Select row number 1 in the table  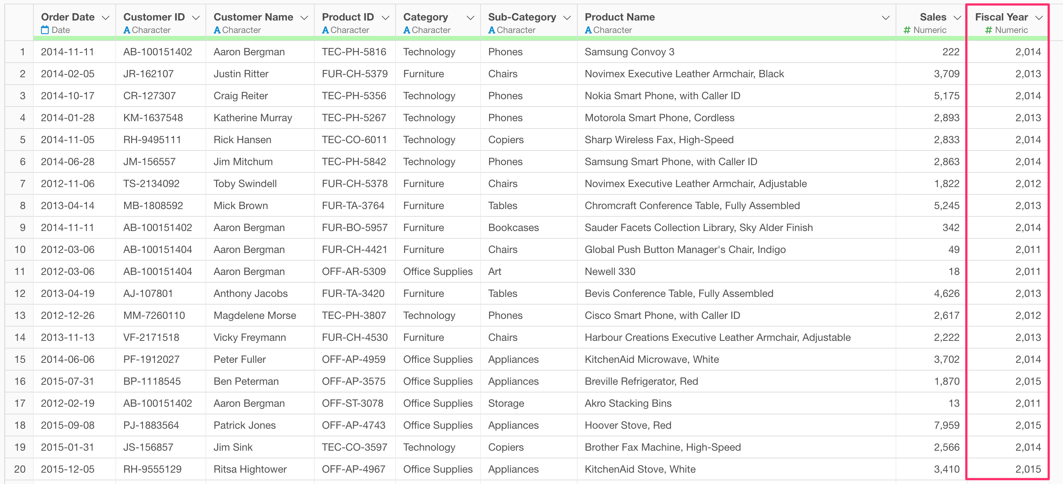tap(22, 52)
